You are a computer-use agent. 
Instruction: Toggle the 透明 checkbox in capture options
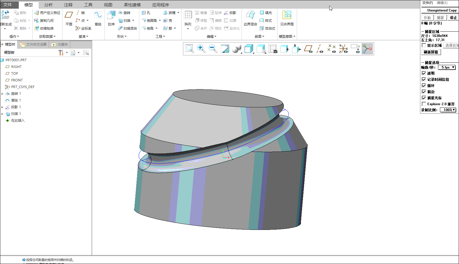424,73
